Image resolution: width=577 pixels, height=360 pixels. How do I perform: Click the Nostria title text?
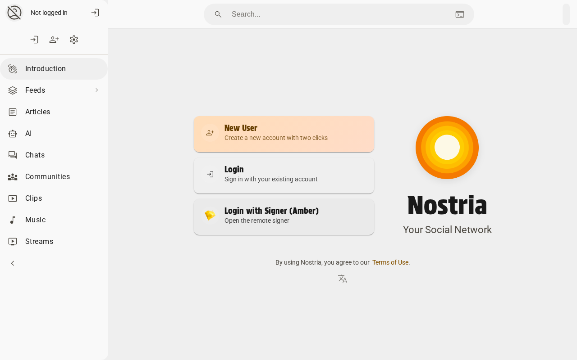click(x=447, y=205)
